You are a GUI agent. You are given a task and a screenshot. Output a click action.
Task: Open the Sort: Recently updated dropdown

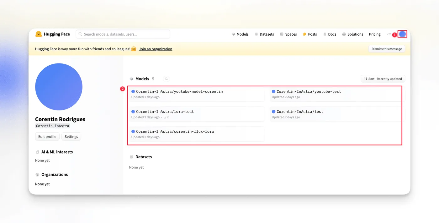coord(383,79)
